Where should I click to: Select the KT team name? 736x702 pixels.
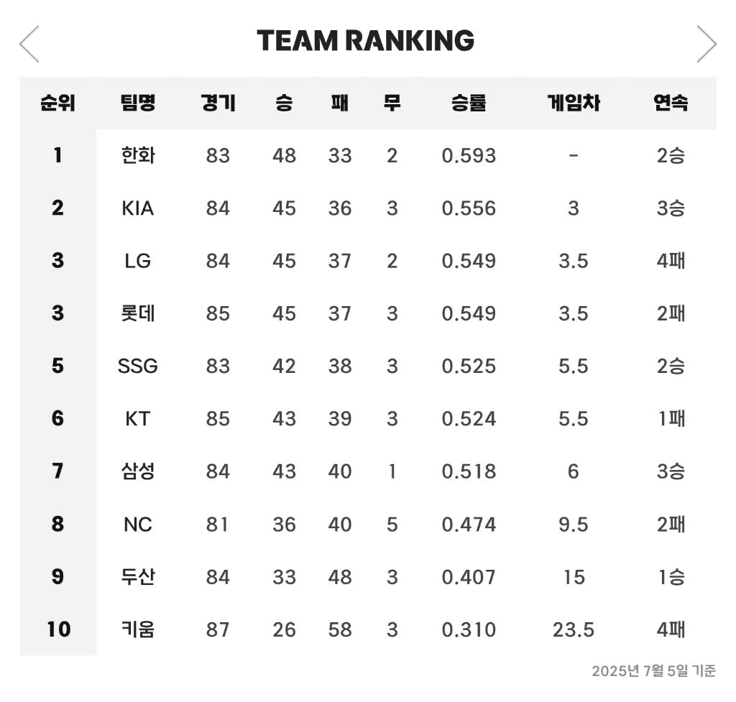(x=137, y=419)
